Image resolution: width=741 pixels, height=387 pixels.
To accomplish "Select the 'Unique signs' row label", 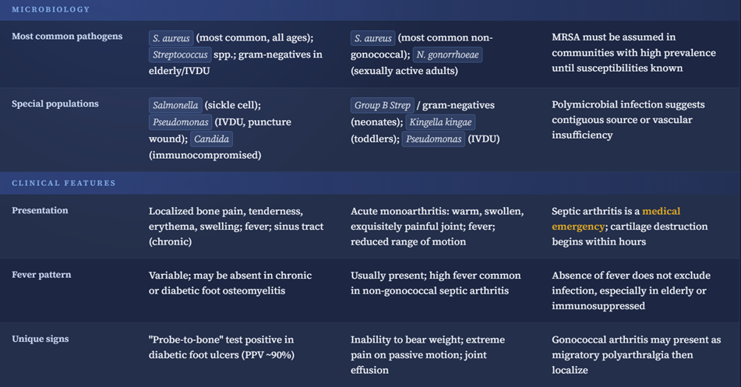I will [41, 339].
